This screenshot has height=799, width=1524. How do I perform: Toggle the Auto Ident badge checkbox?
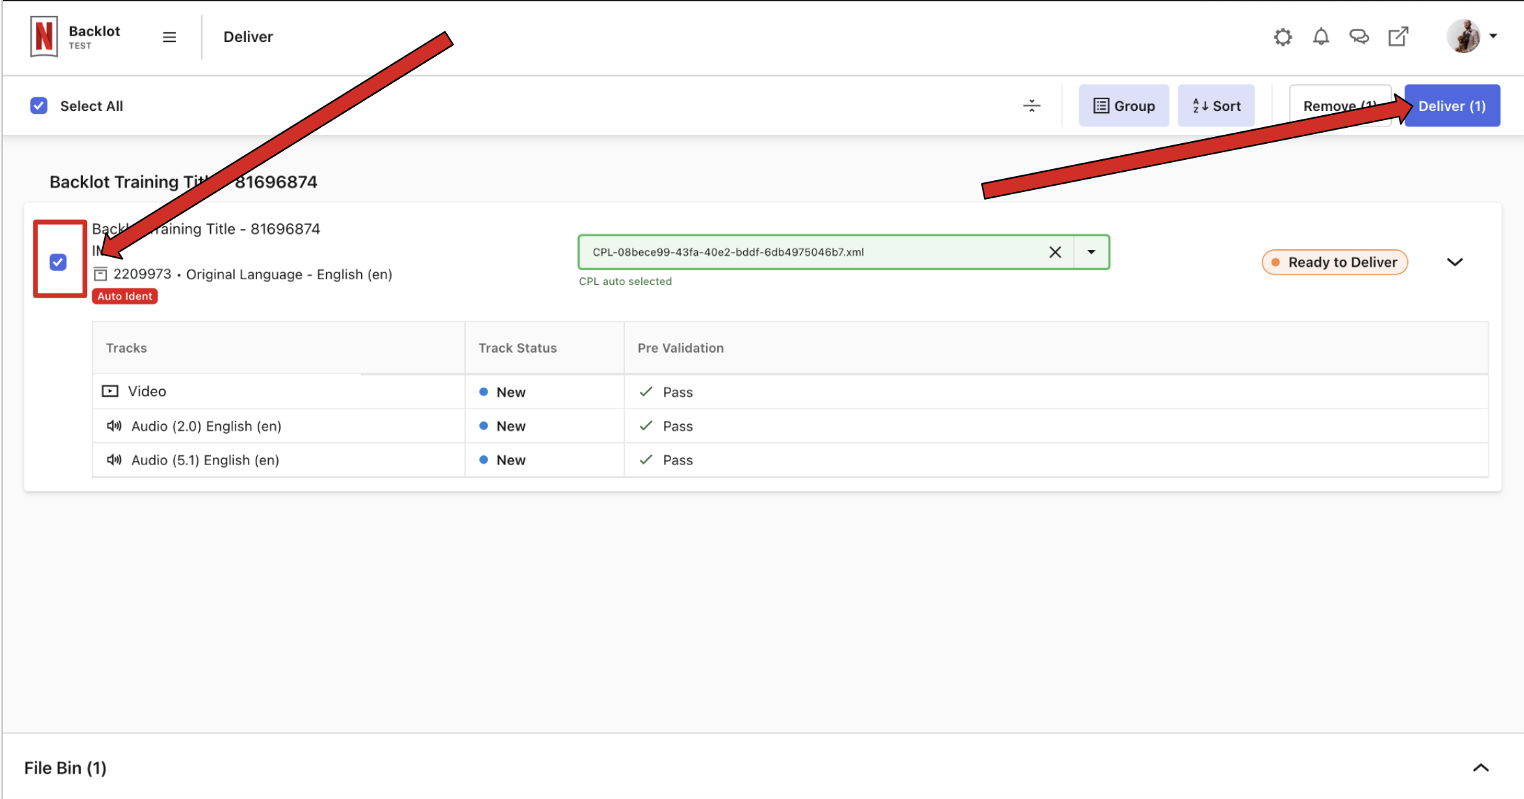point(59,261)
